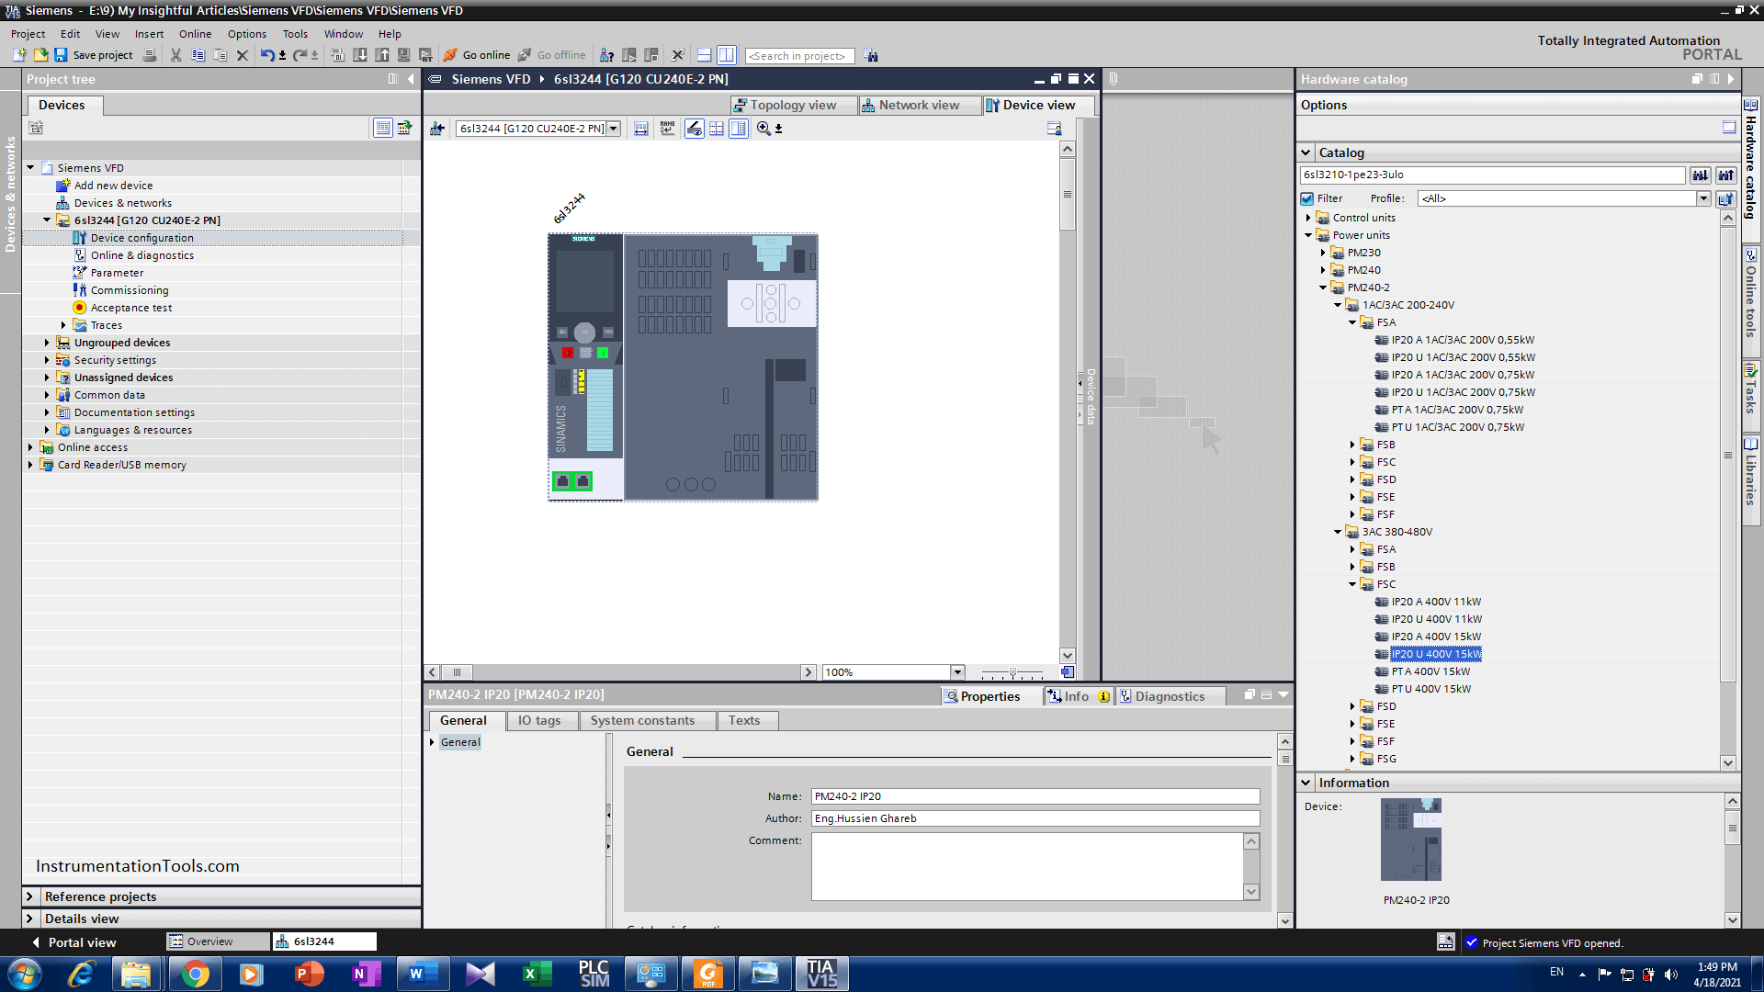Screen dimensions: 1764x992
Task: Click the TIA V15 icon in Windows taskbar
Action: [821, 973]
